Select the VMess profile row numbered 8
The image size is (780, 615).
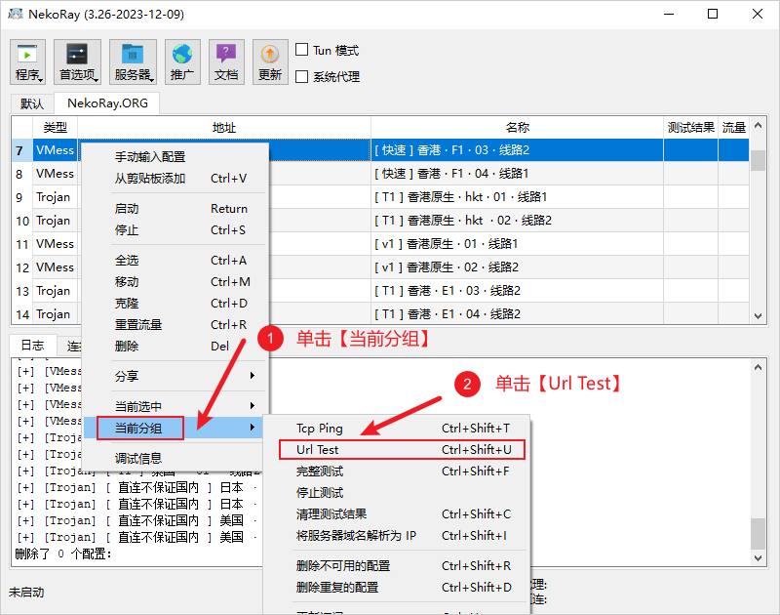coord(54,174)
